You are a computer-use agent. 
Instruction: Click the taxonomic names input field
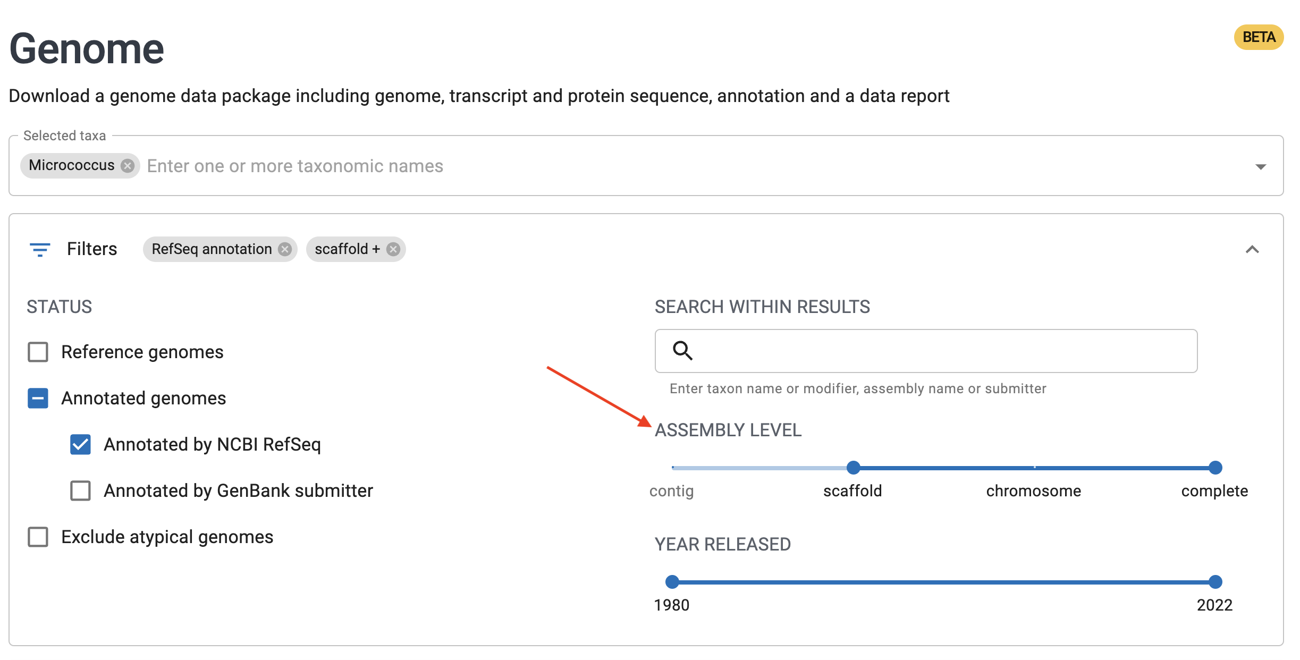[x=696, y=166]
